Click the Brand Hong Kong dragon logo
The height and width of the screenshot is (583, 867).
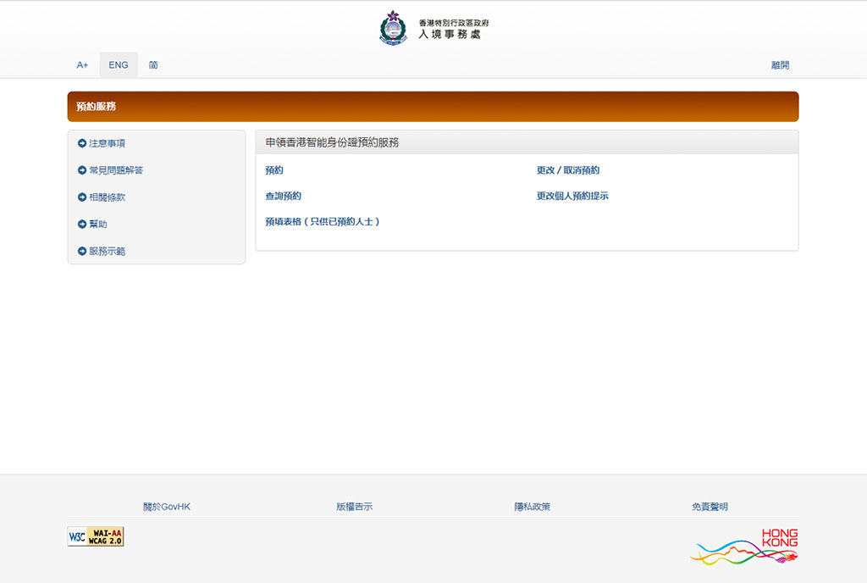[744, 547]
